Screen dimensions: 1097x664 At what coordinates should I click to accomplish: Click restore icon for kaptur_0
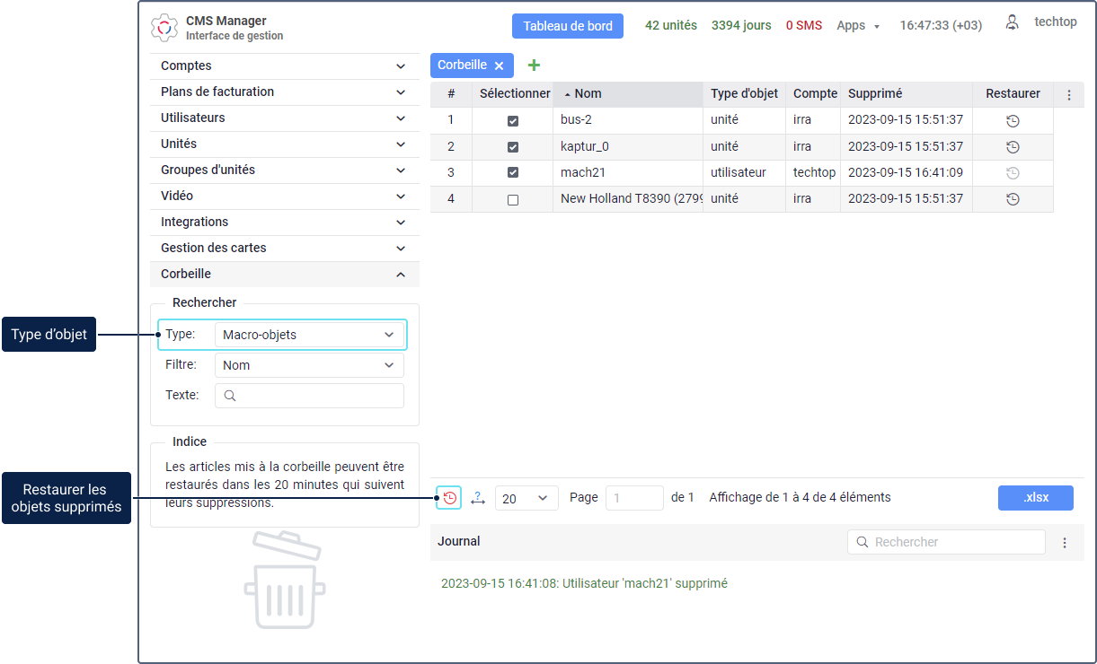[1013, 146]
